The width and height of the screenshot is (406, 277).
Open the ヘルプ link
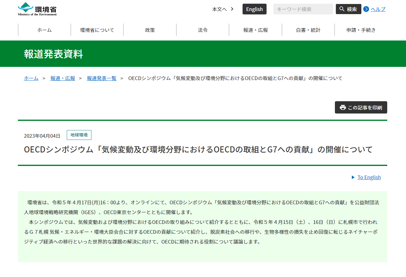coord(378,9)
